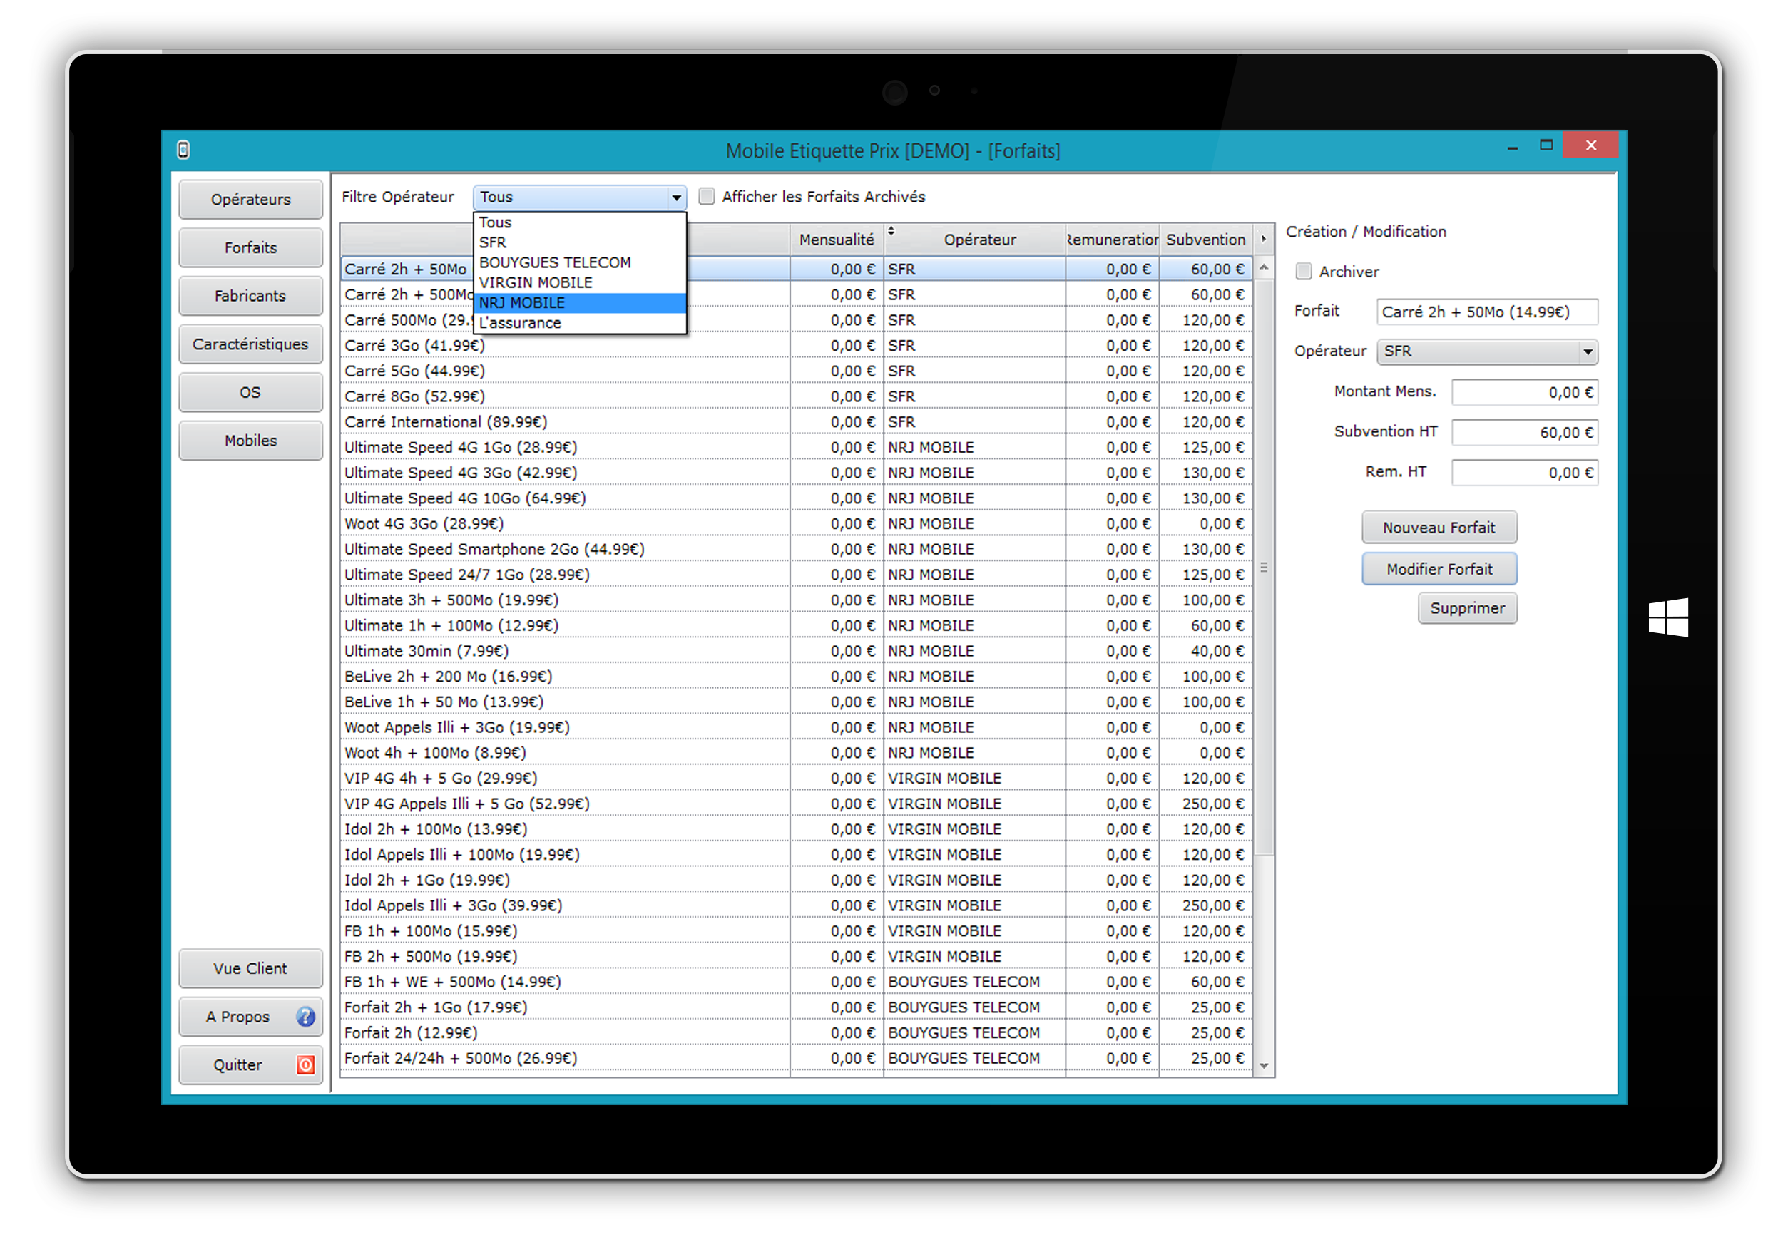This screenshot has height=1247, width=1783.
Task: Click the blue help icon on A Propos
Action: click(305, 1017)
